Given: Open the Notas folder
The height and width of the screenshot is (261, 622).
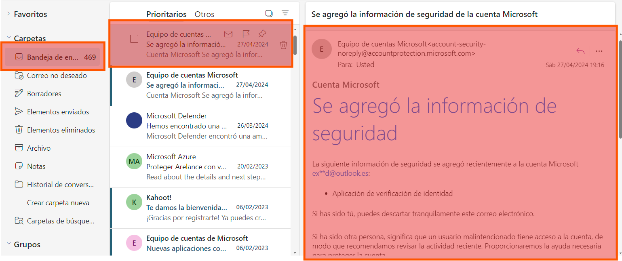Looking at the screenshot, I should click(x=53, y=166).
